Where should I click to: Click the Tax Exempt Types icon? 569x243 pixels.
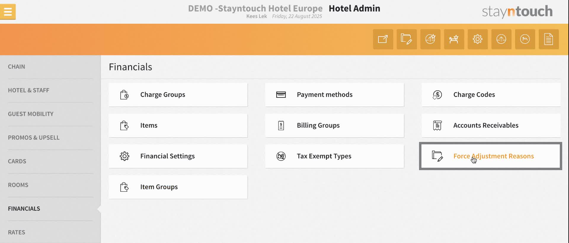click(281, 156)
